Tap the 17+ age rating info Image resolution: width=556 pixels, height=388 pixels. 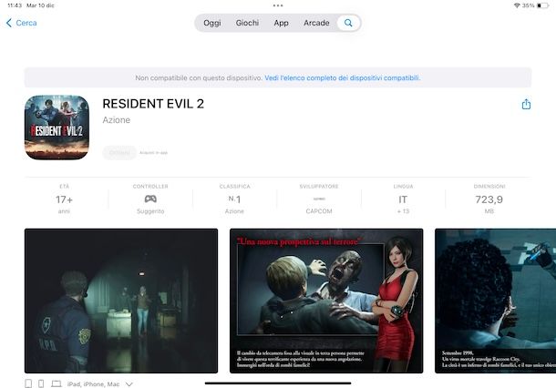pos(64,199)
